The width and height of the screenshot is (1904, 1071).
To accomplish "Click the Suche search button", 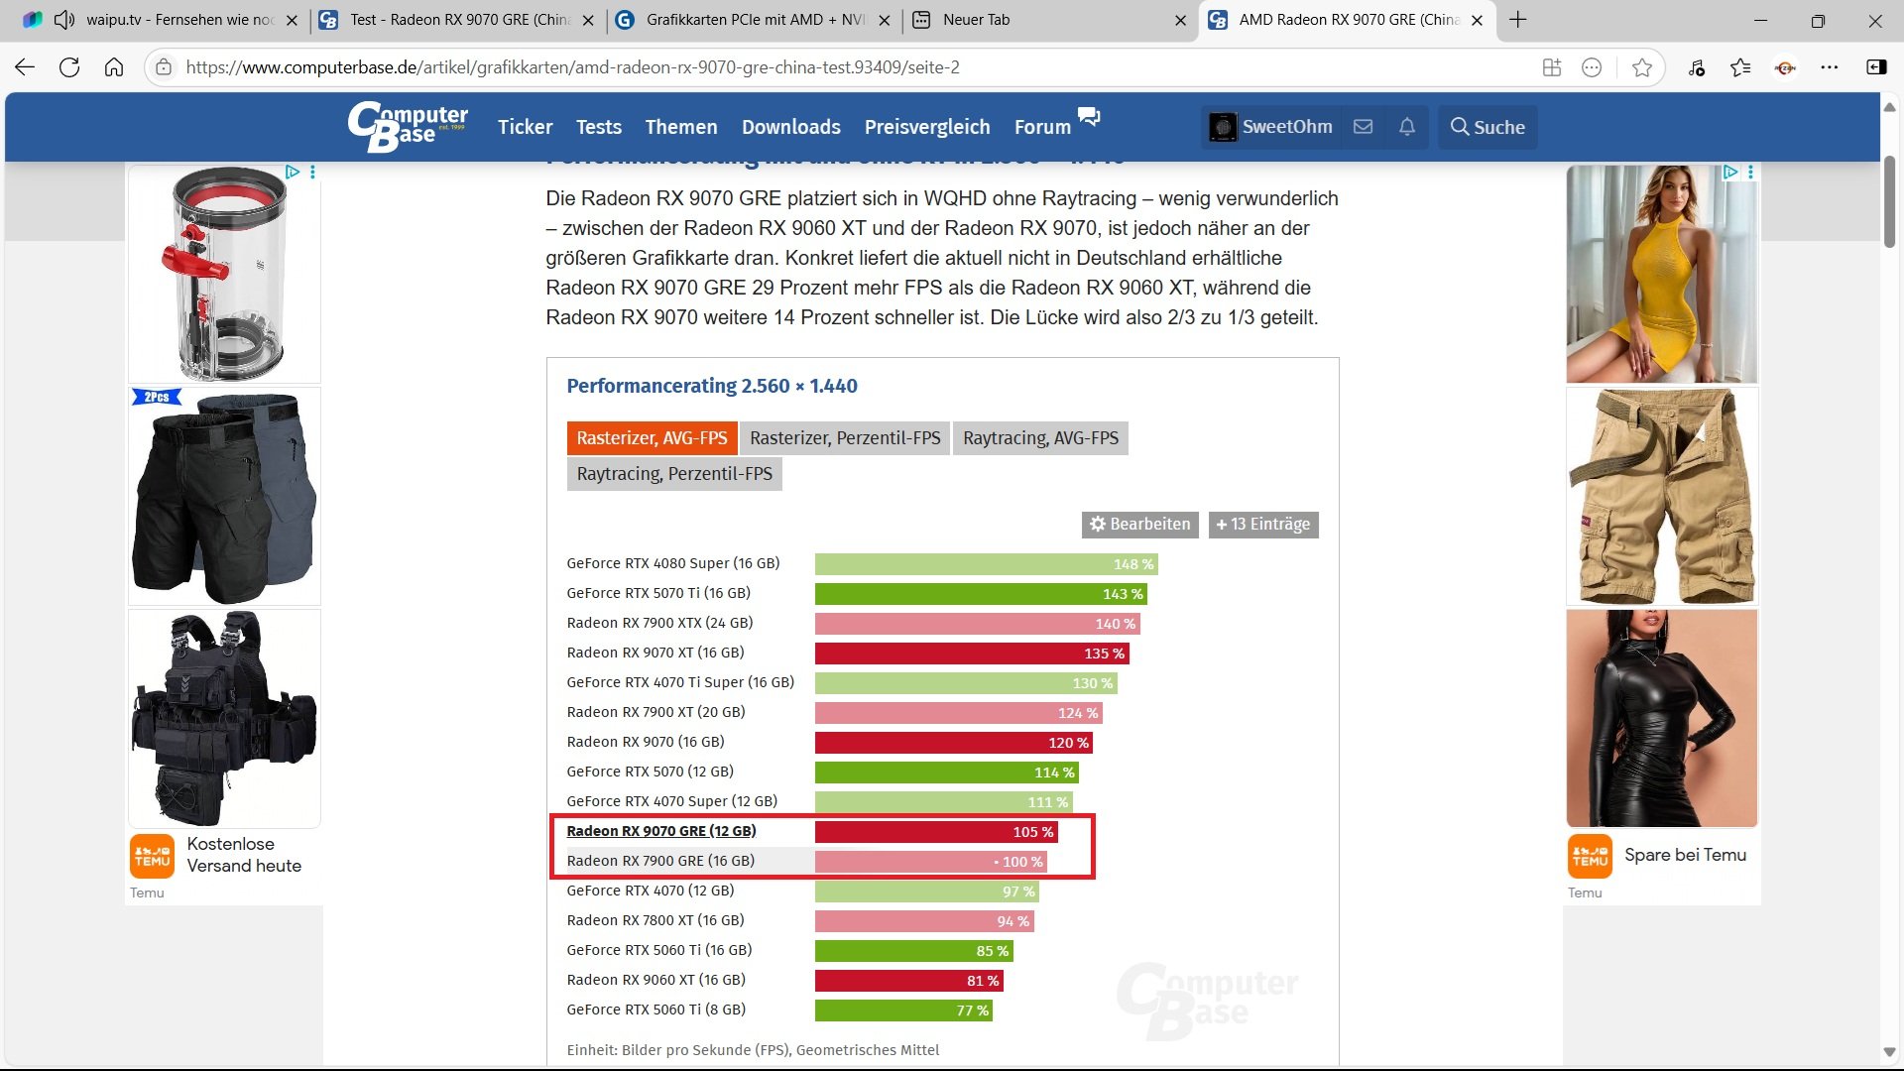I will 1487,127.
